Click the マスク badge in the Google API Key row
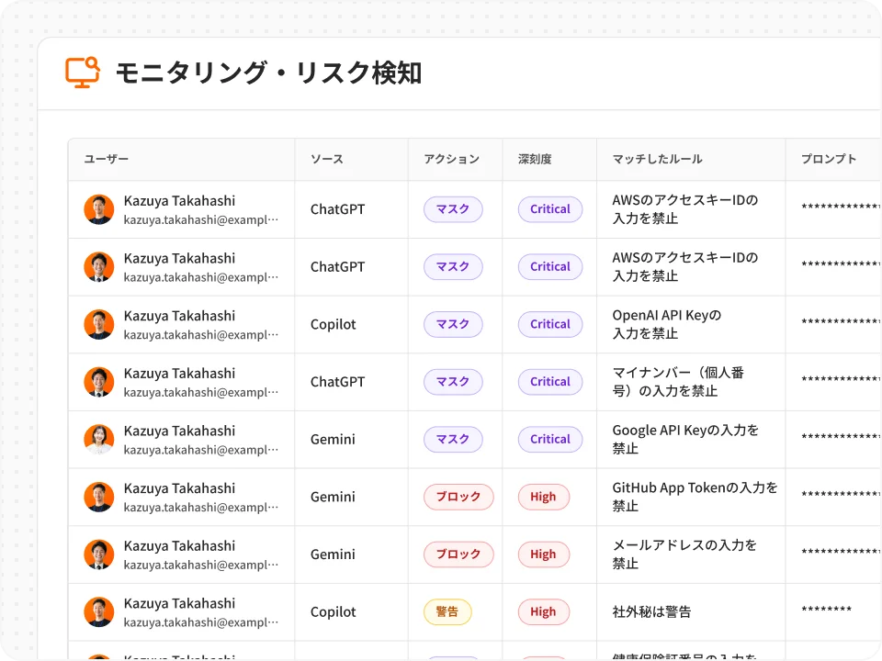This screenshot has width=882, height=661. point(453,440)
